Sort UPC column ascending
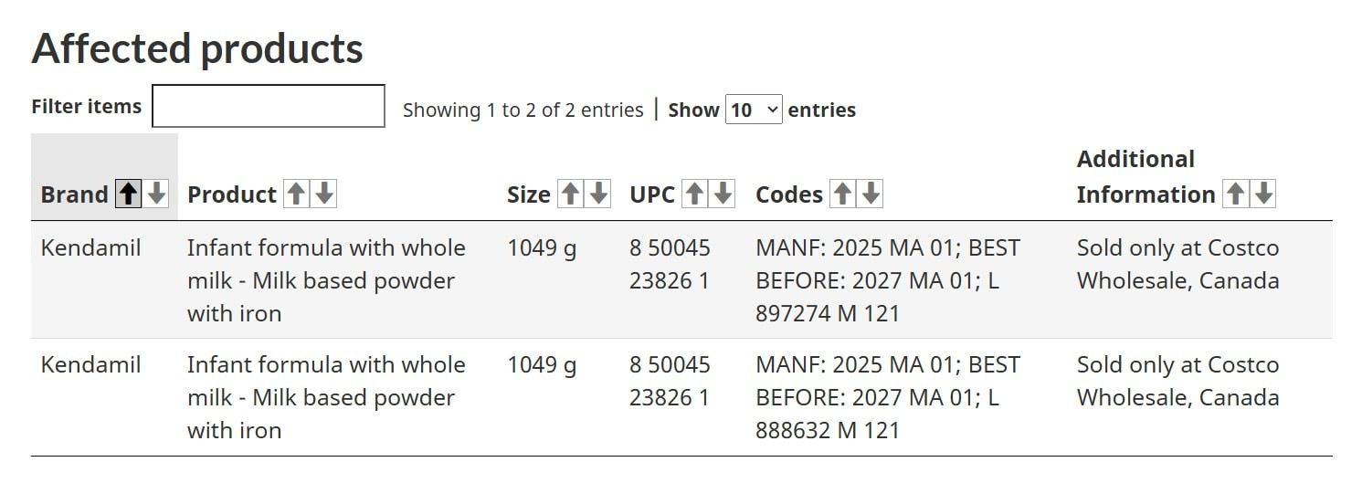 coord(694,194)
